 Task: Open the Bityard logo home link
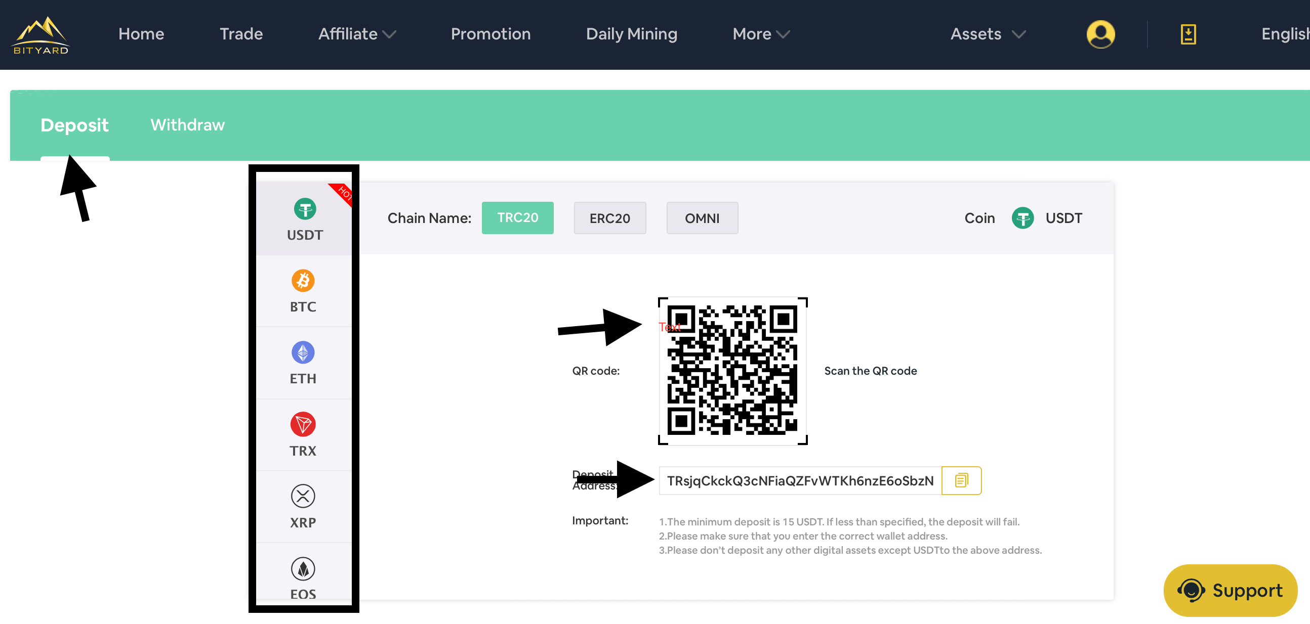(x=40, y=34)
